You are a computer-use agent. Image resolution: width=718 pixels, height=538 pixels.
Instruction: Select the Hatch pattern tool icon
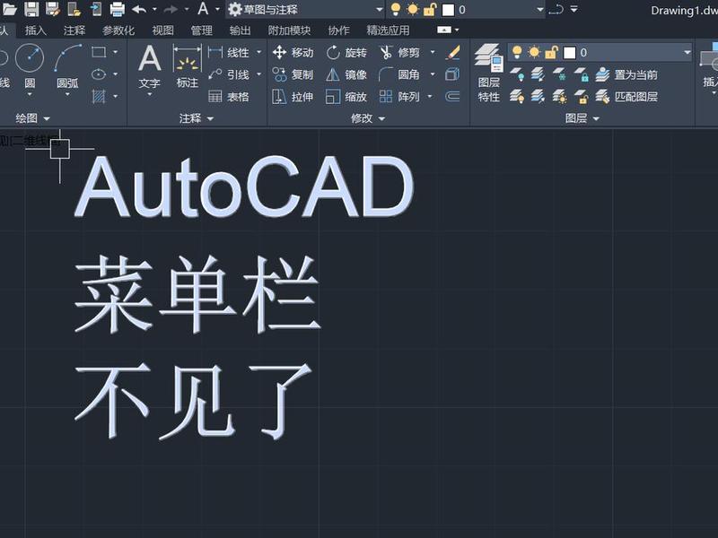99,96
